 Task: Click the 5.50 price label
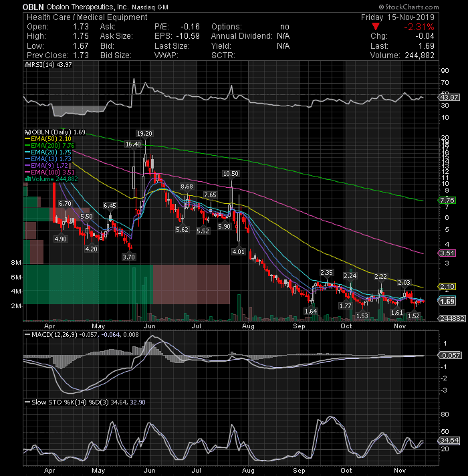tap(86, 217)
